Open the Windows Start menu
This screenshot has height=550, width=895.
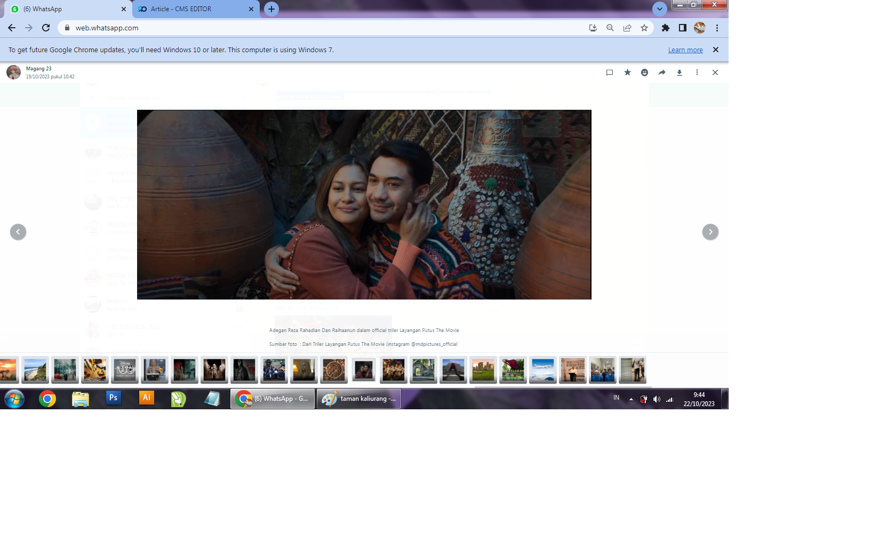14,399
